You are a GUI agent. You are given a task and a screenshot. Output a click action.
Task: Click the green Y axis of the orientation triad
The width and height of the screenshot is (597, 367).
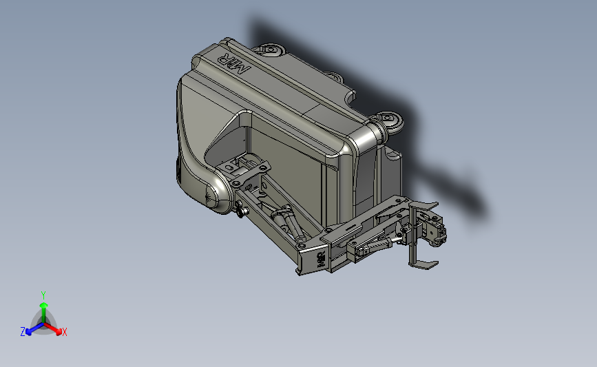point(44,313)
